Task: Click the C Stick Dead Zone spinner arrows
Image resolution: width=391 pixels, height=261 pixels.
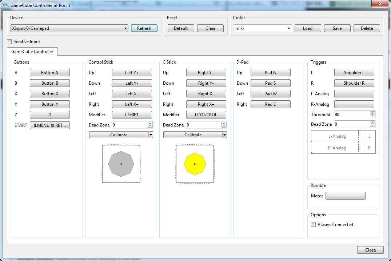Action: tap(224, 125)
